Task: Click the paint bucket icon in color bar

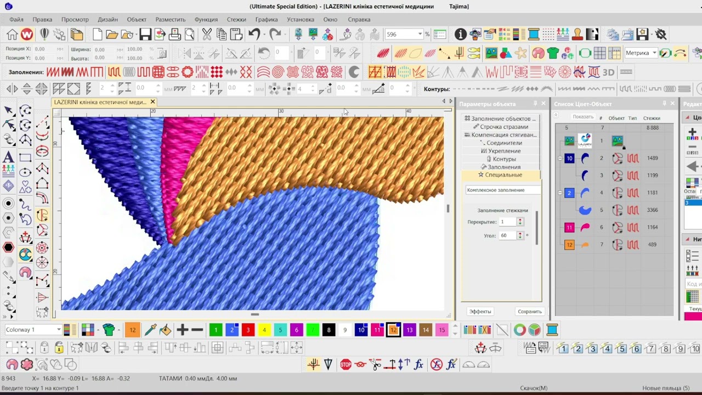Action: pyautogui.click(x=165, y=330)
